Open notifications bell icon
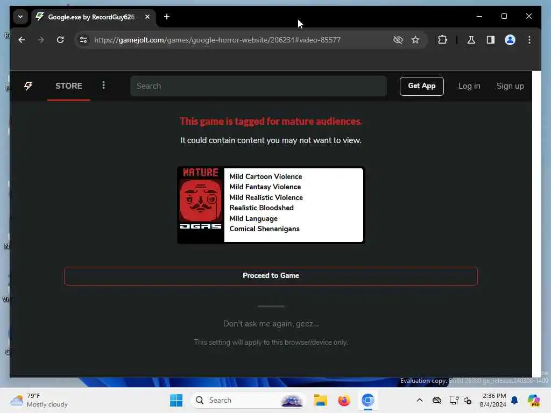This screenshot has width=551, height=413. tap(514, 400)
